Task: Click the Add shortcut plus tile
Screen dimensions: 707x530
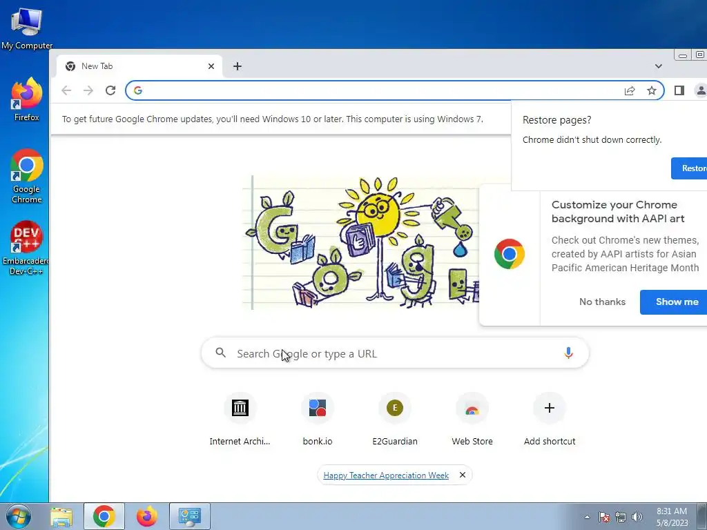Action: [549, 419]
